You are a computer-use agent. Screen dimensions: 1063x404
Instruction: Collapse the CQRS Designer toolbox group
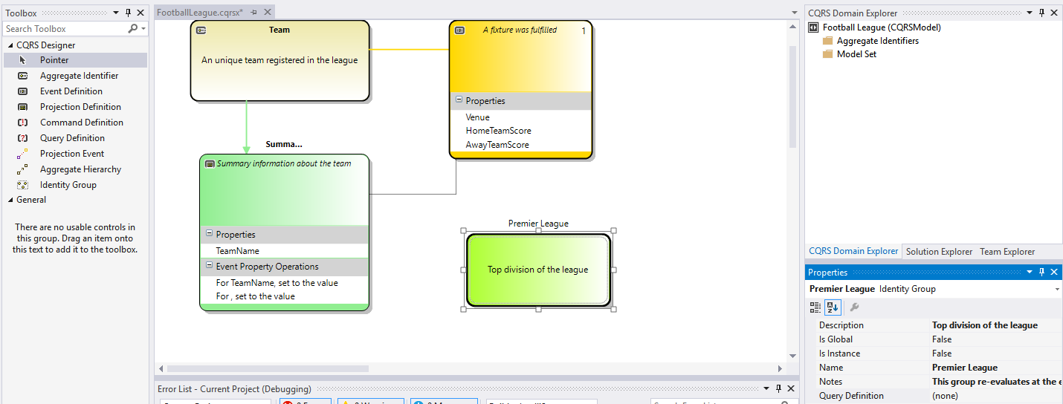point(10,45)
